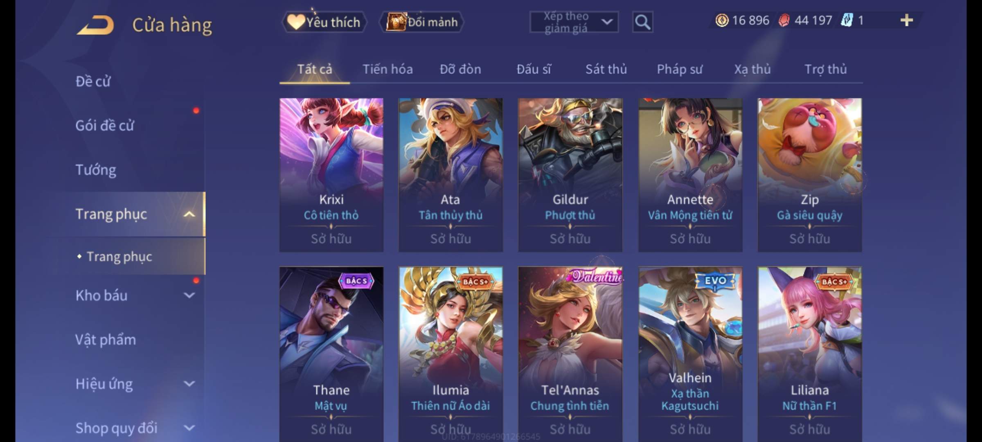Image resolution: width=982 pixels, height=442 pixels.
Task: Open the Tướng sidebar menu
Action: [x=96, y=170]
